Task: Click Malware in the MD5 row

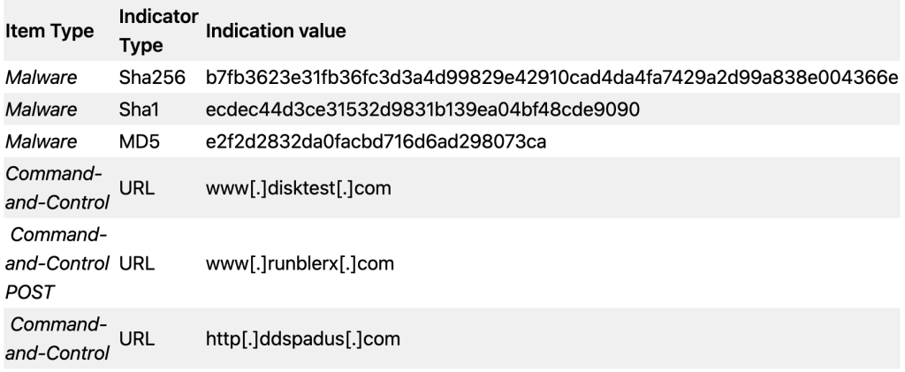Action: tap(41, 142)
